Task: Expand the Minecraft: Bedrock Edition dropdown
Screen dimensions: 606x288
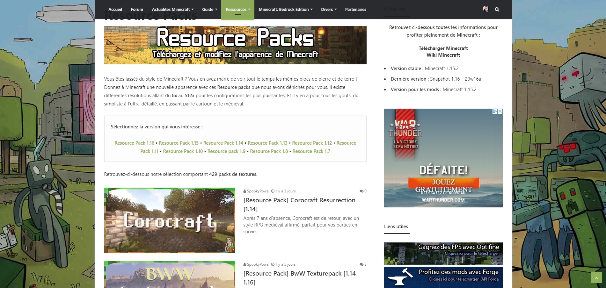Action: 286,10
